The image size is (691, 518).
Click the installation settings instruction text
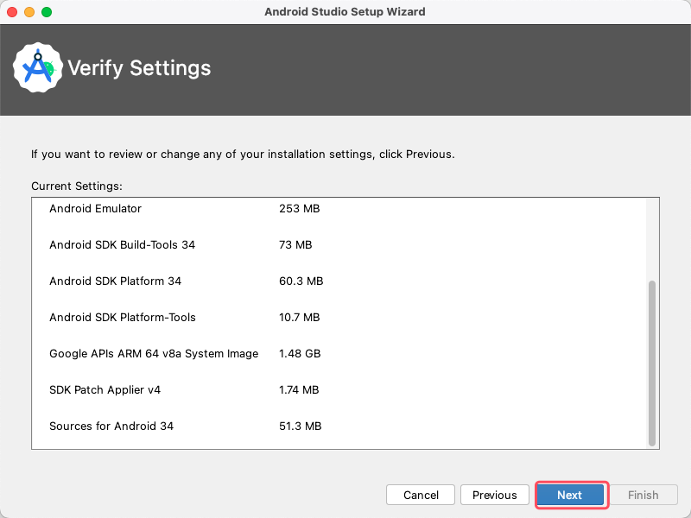243,155
